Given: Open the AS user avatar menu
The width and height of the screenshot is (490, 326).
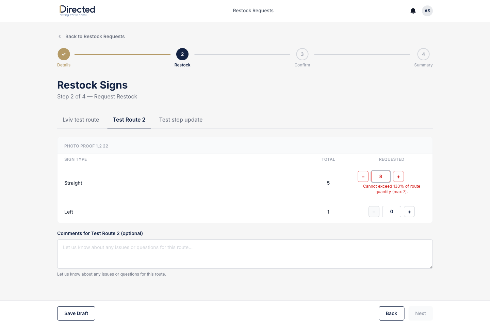Looking at the screenshot, I should (x=427, y=11).
